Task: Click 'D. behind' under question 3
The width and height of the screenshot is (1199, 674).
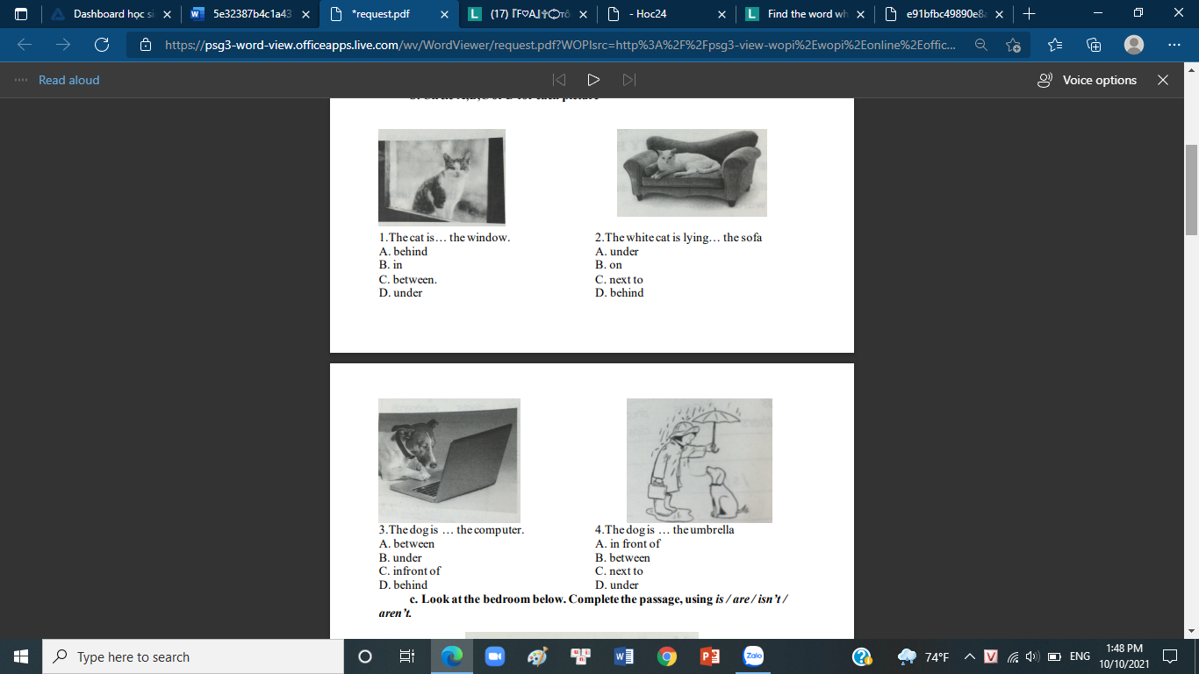Action: click(403, 585)
